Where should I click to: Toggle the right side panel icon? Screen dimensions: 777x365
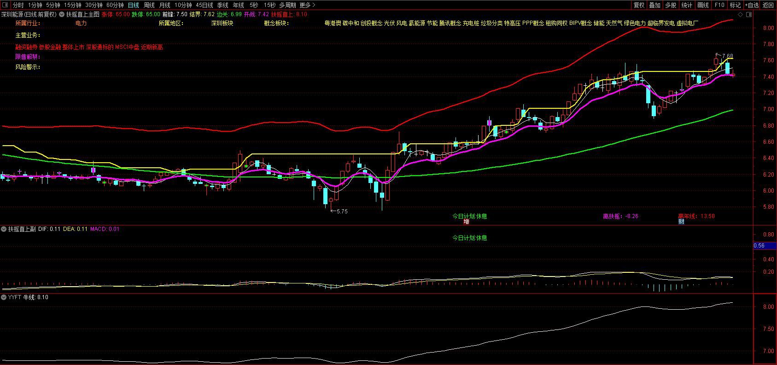pos(748,14)
